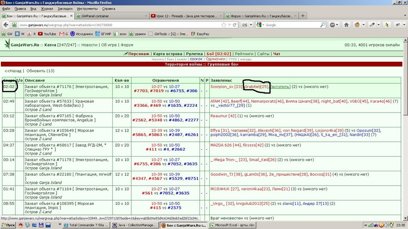
Task: Switch to the Урок 12 - Threads tab
Action: tap(186, 16)
